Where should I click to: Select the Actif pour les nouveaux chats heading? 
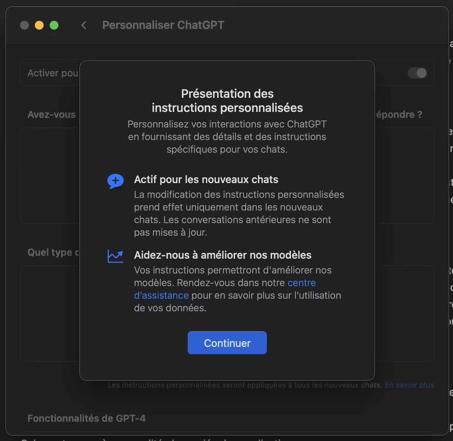pos(206,180)
